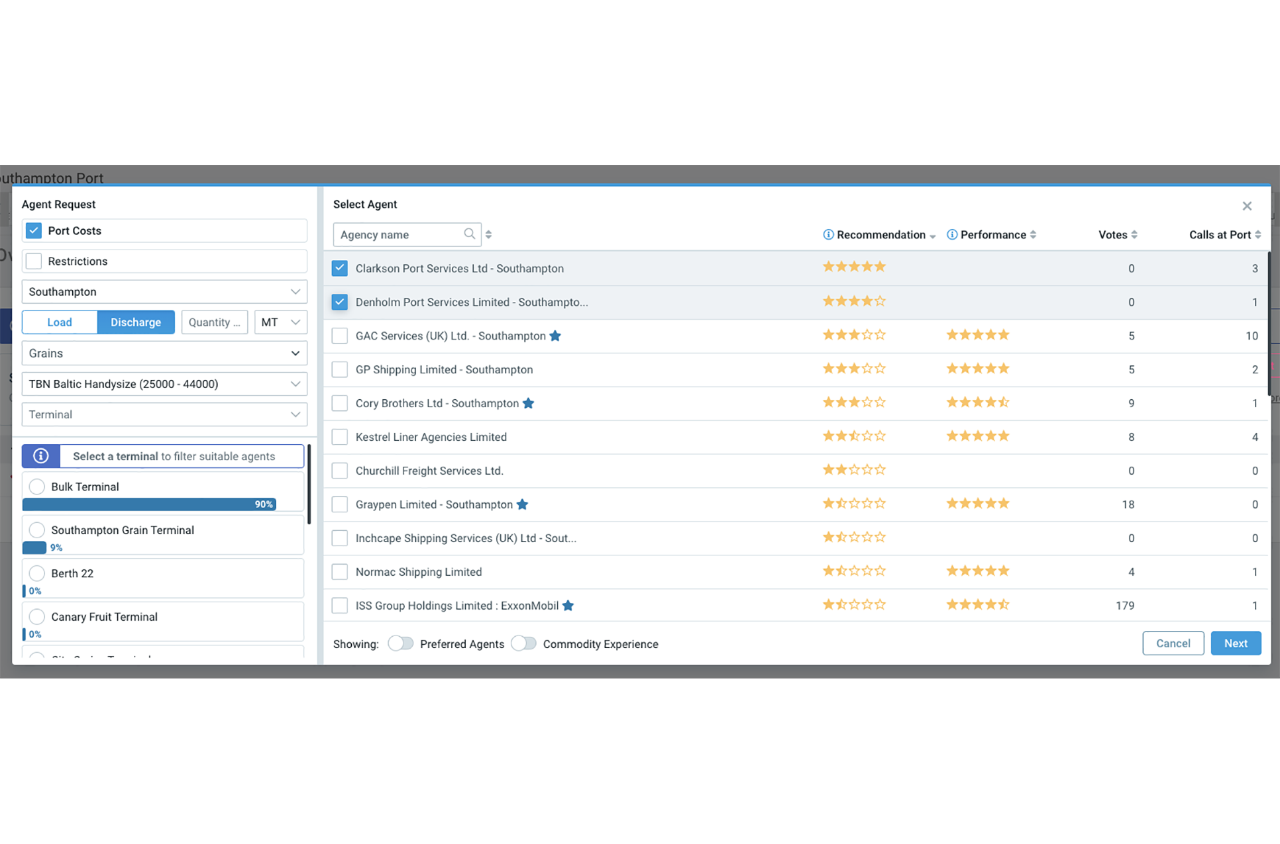Click Graypen Limited performance stars

click(978, 503)
